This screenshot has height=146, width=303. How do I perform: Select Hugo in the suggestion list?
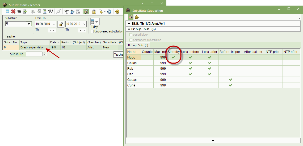[134, 57]
